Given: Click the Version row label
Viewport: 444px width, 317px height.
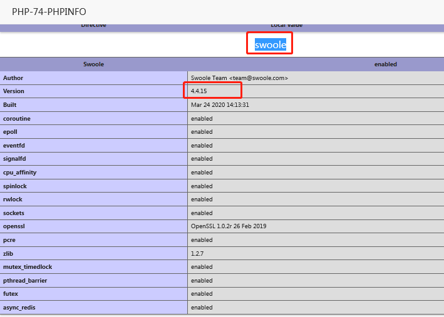Looking at the screenshot, I should (x=14, y=91).
